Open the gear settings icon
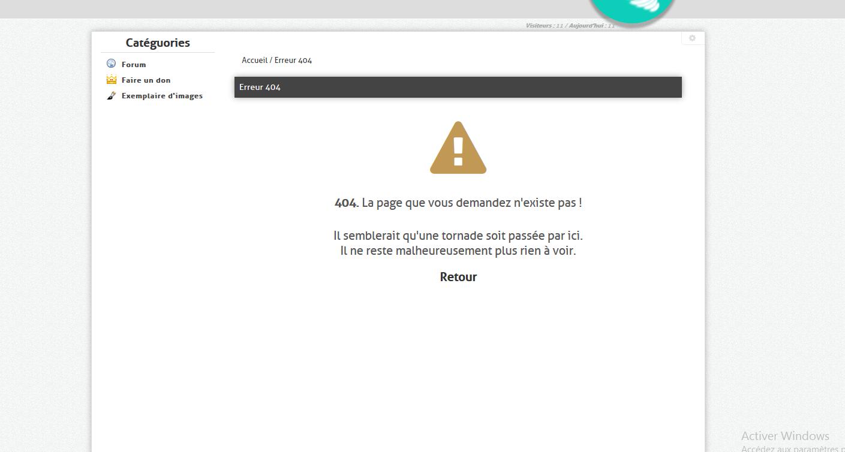Image resolution: width=845 pixels, height=452 pixels. pyautogui.click(x=692, y=38)
